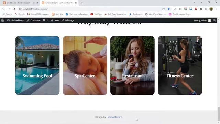Open the Google bookmark

(x=20, y=14)
